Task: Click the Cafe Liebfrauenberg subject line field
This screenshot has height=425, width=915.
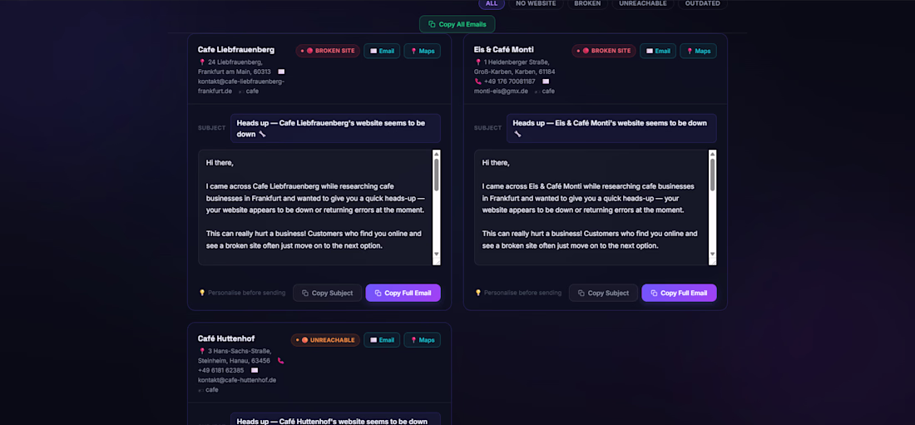Action: [335, 128]
